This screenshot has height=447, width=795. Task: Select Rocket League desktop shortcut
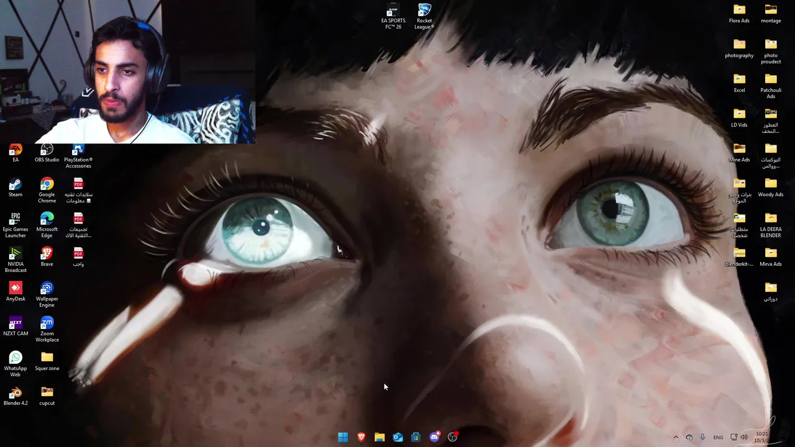click(424, 17)
